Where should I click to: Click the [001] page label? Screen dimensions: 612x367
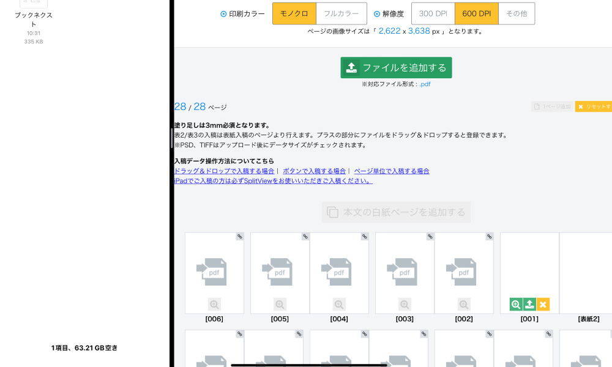[529, 319]
